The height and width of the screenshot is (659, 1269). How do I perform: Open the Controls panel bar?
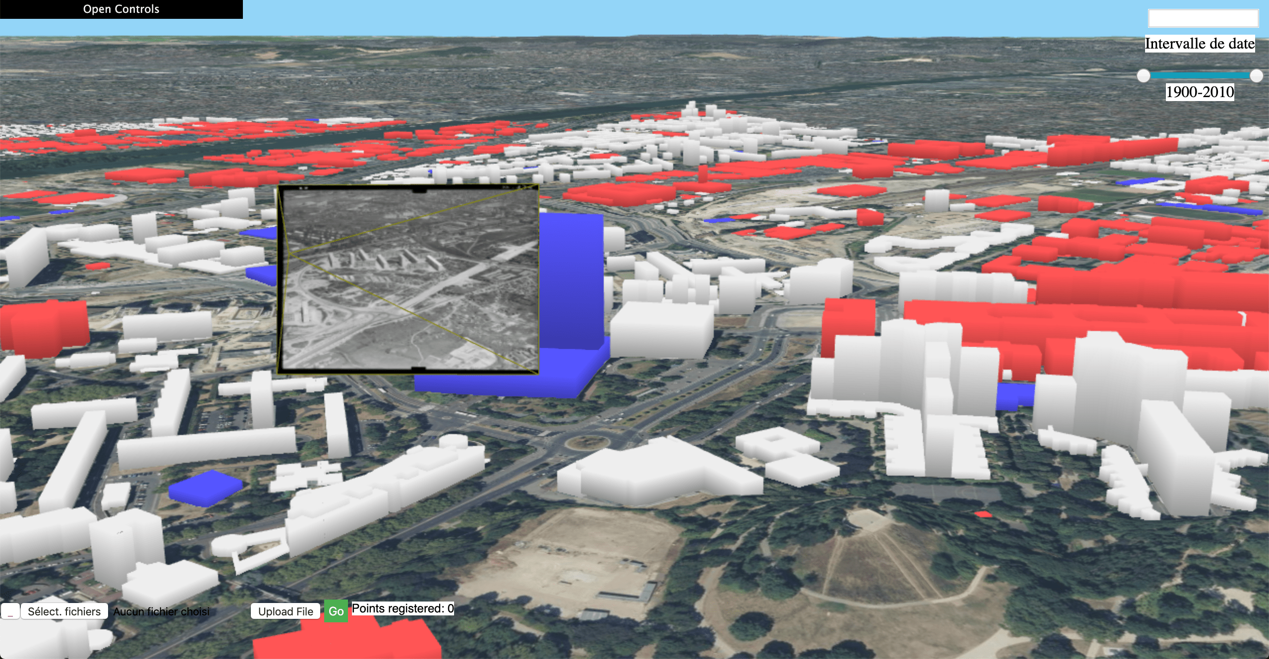pyautogui.click(x=121, y=9)
